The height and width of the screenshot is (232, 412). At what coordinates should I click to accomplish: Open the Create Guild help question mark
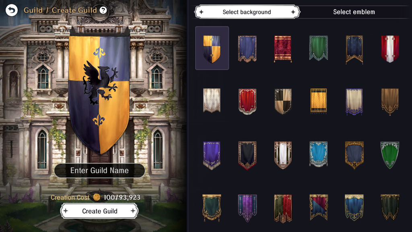[x=103, y=10]
